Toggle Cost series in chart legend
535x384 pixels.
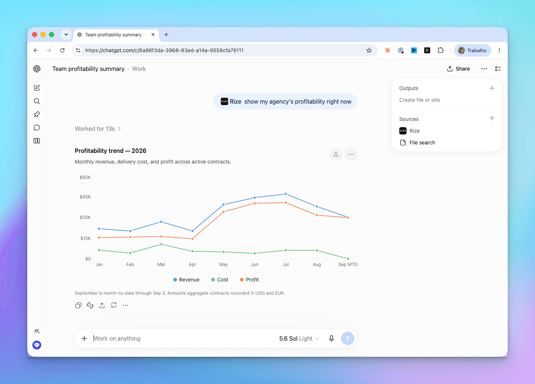click(220, 280)
